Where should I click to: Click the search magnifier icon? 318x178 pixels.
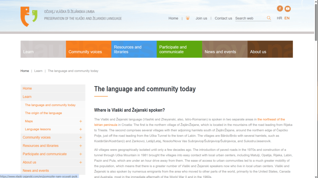[269, 18]
